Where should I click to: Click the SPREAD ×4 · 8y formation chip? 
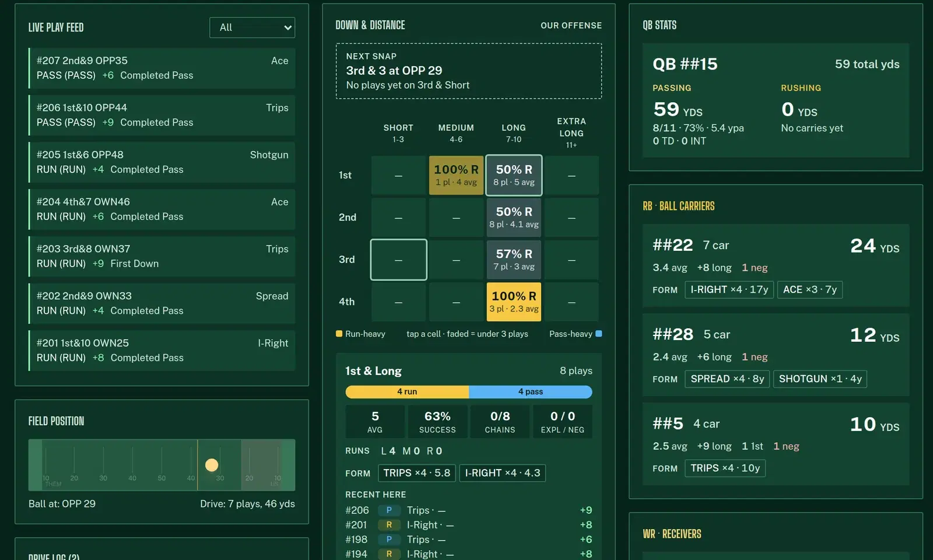tap(727, 379)
